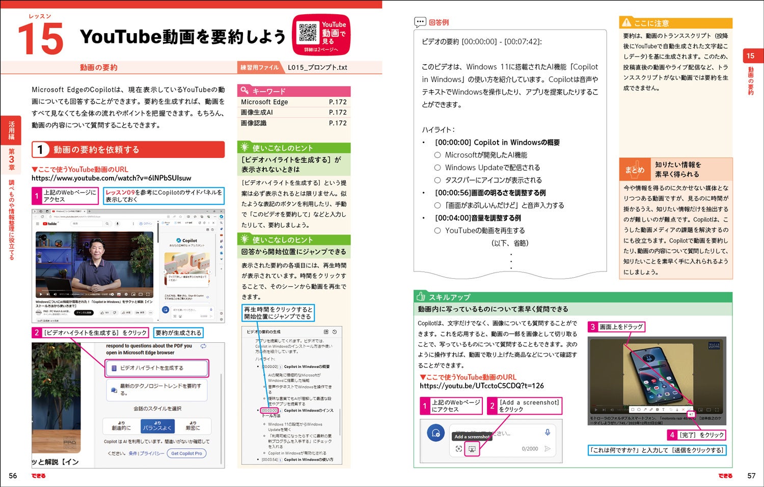Mute the YouTube video volume
This screenshot has height=487, width=764.
(55, 294)
